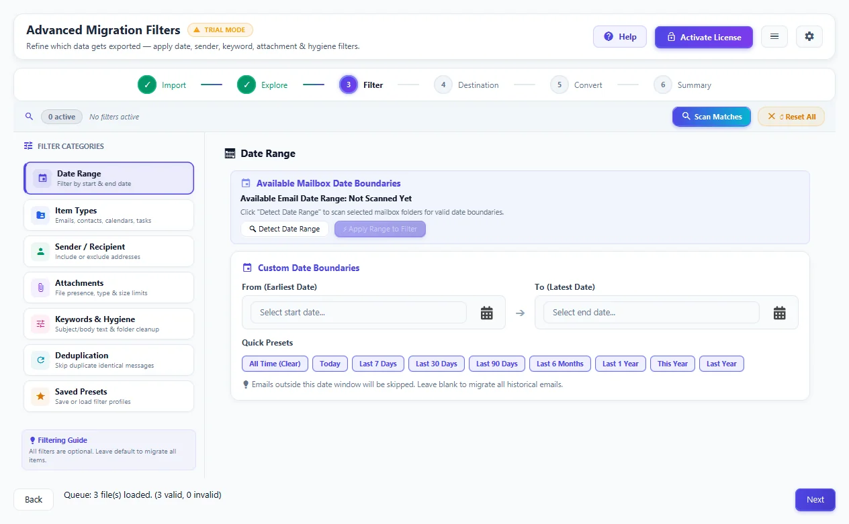This screenshot has width=849, height=524.
Task: Open the hamburger menu icon
Action: pos(774,37)
